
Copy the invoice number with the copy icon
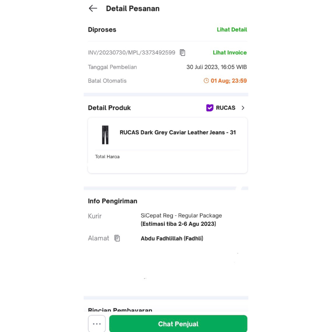(183, 53)
